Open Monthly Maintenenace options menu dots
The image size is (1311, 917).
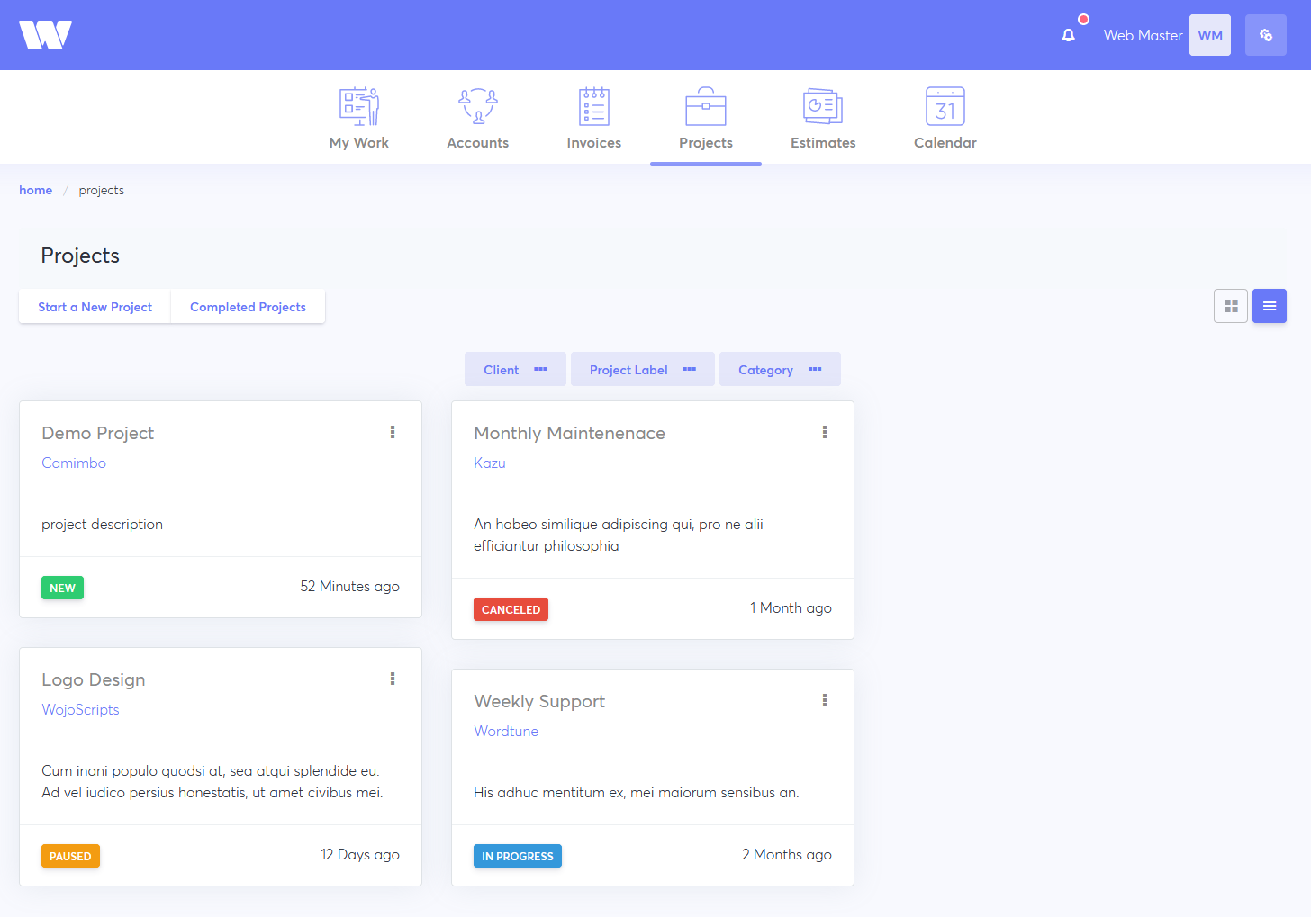pyautogui.click(x=825, y=432)
